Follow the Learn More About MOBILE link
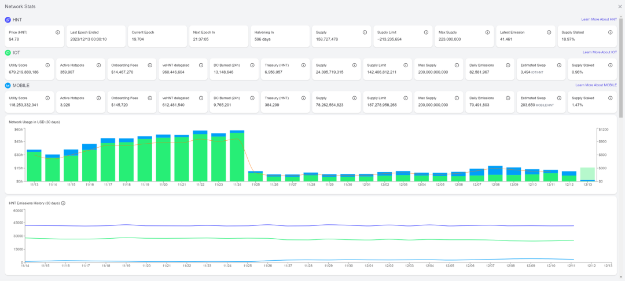 pyautogui.click(x=596, y=85)
